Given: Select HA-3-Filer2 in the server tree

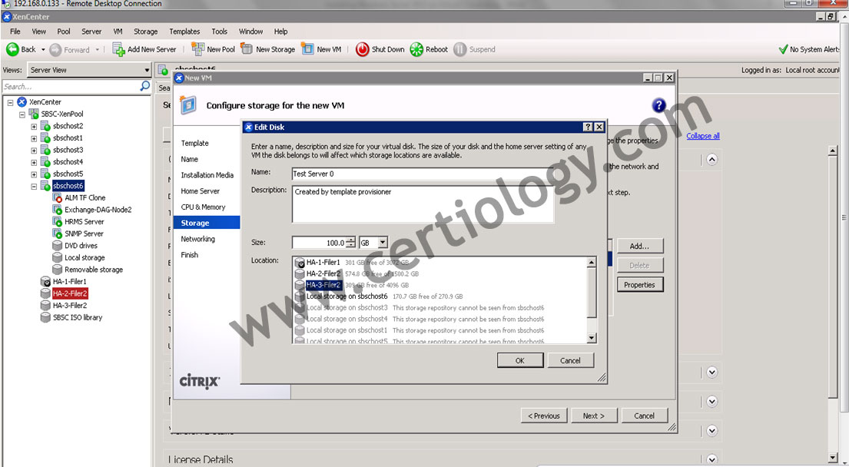Looking at the screenshot, I should [x=70, y=306].
